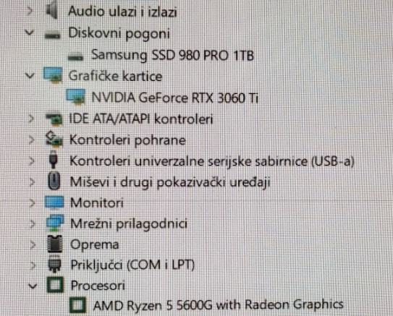Click the mouse icon for Miševi

coord(54,181)
